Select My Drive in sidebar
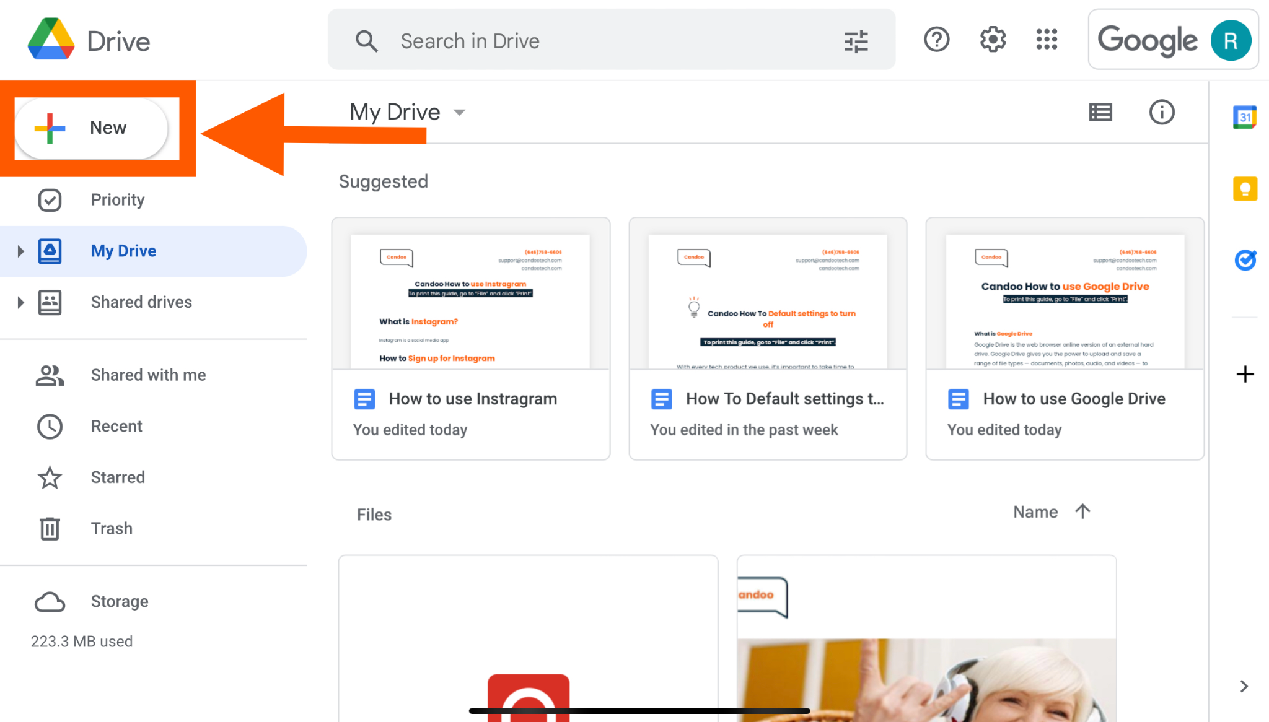This screenshot has height=722, width=1269. click(x=154, y=251)
